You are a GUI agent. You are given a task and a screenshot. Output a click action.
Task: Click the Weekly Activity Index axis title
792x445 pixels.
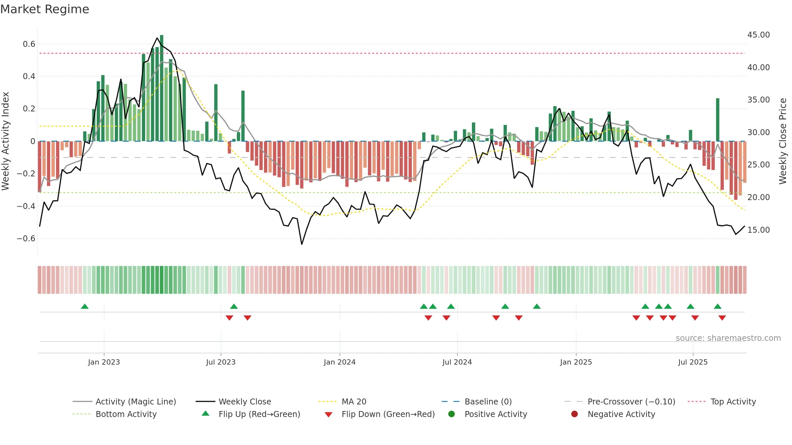tap(6, 141)
